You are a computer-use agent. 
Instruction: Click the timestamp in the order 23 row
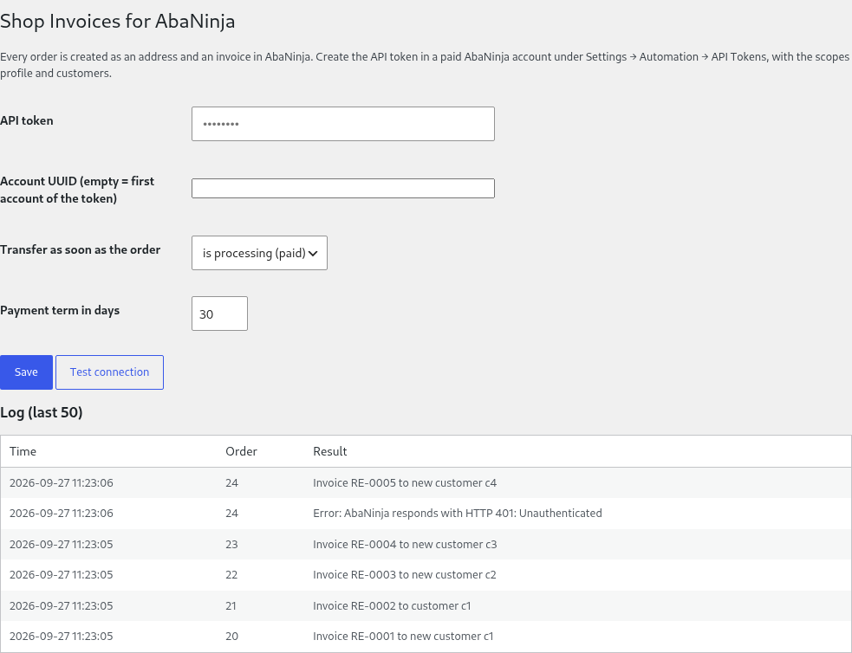pos(62,545)
